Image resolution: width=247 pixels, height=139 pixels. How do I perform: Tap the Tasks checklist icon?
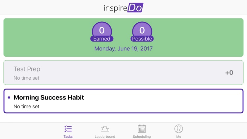coord(68,128)
